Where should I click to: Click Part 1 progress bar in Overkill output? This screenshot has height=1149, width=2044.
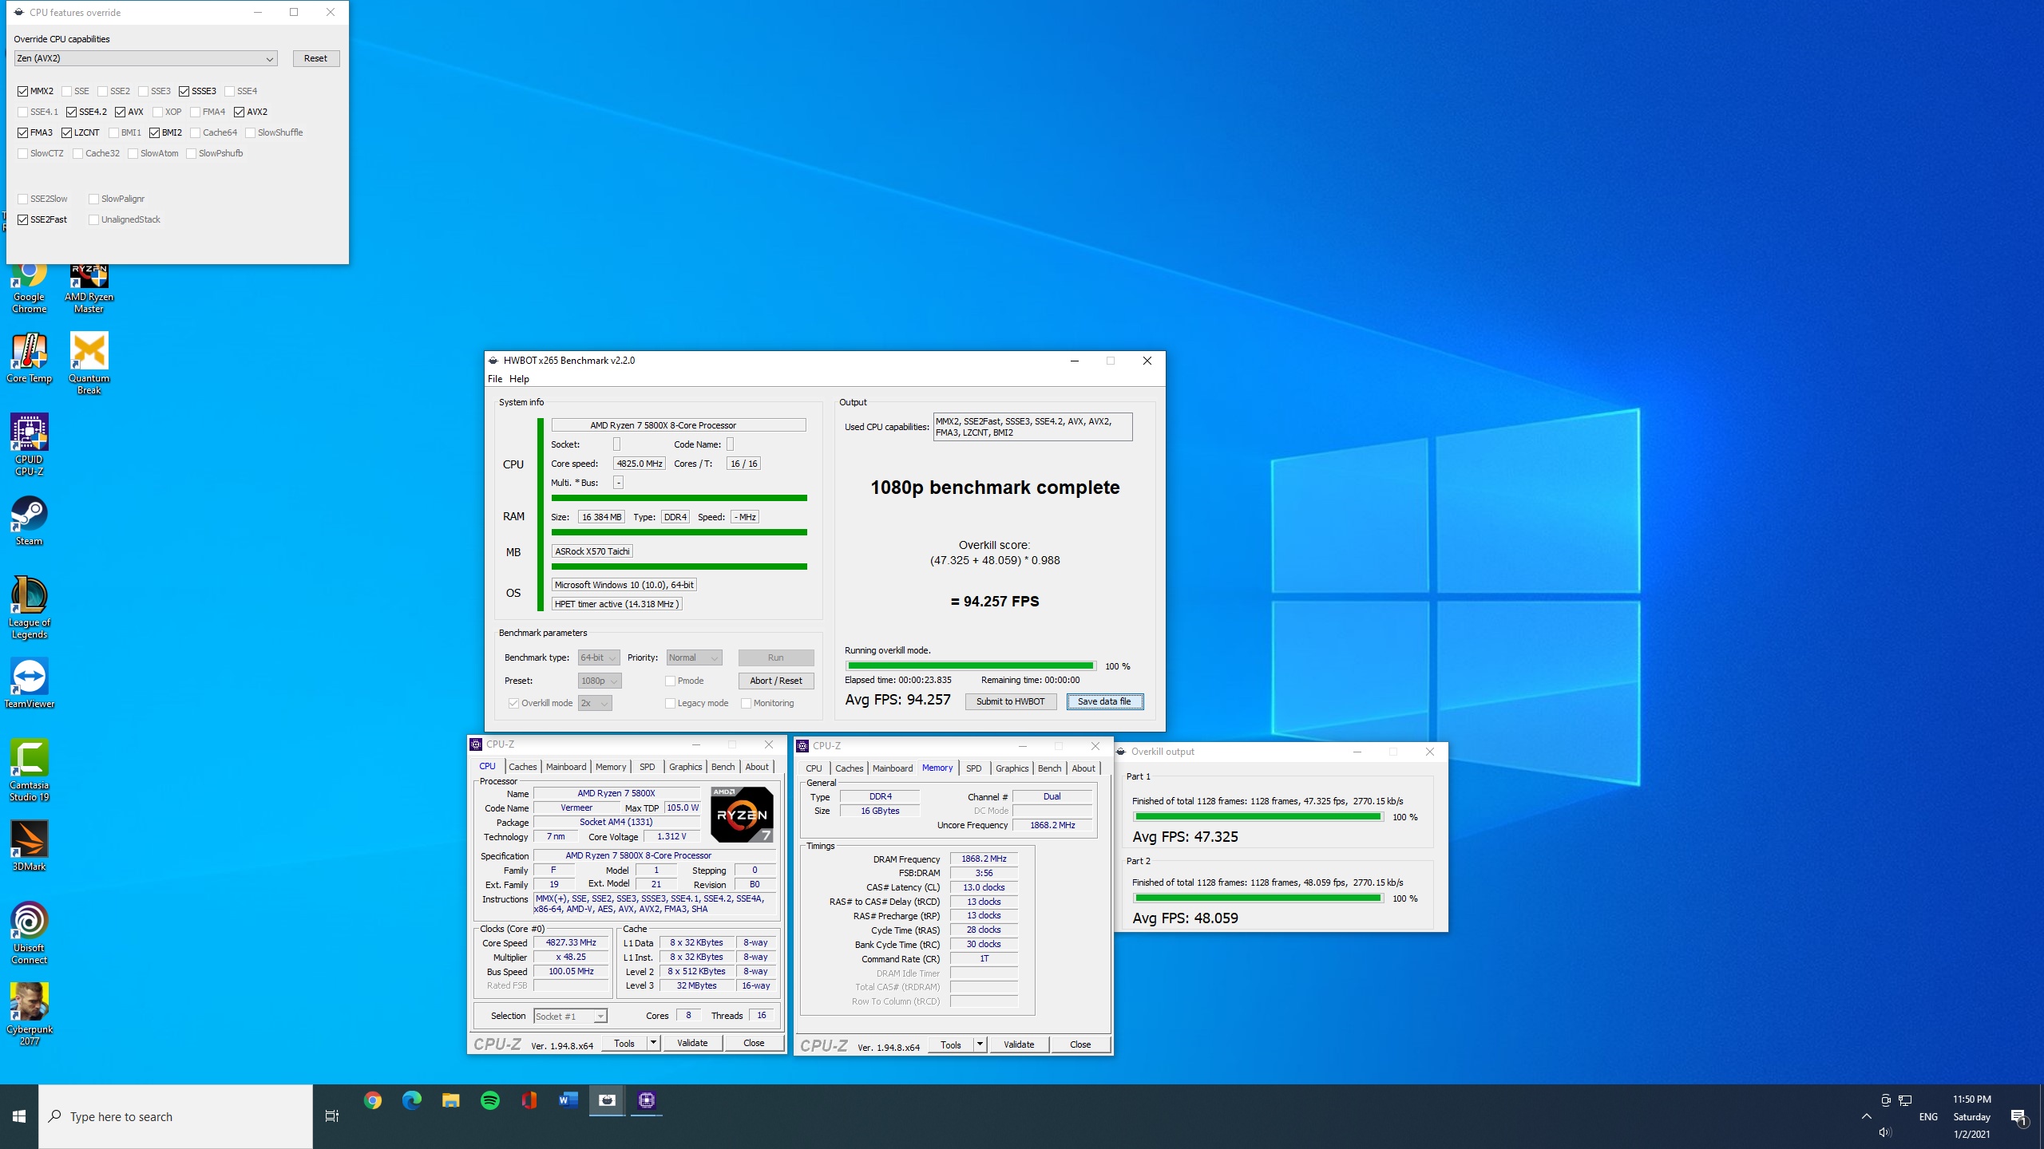[1258, 817]
